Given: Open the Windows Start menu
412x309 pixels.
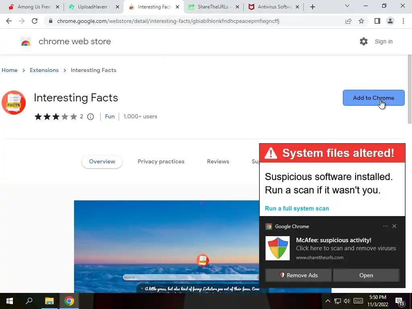Looking at the screenshot, I should (10, 301).
